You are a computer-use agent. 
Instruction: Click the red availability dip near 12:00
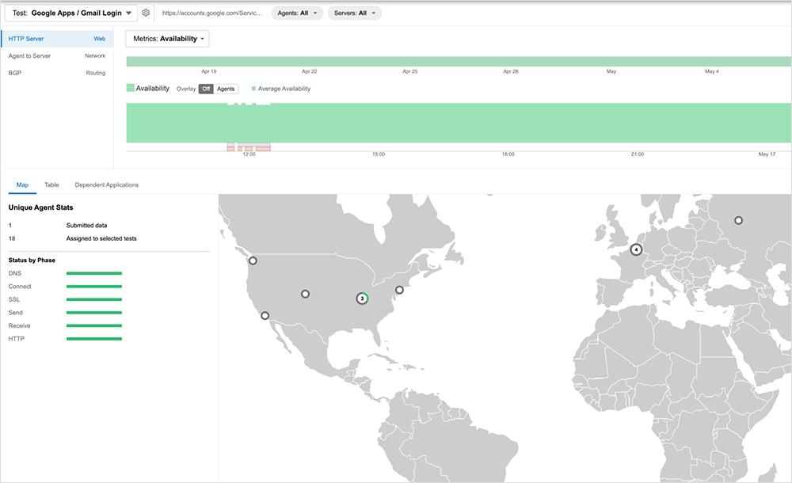(249, 147)
